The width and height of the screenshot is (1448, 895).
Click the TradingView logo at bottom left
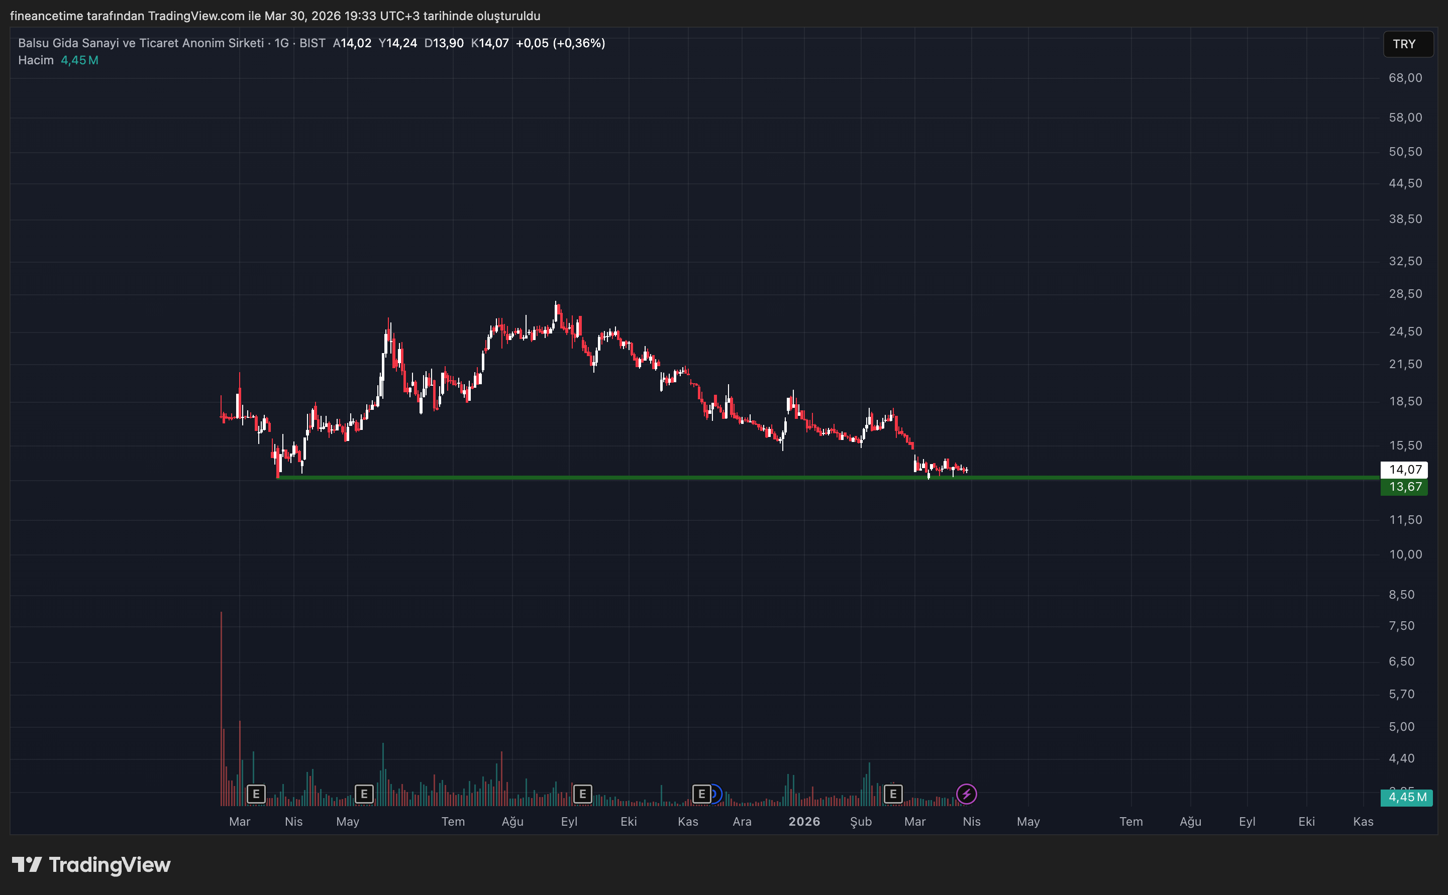tap(92, 865)
